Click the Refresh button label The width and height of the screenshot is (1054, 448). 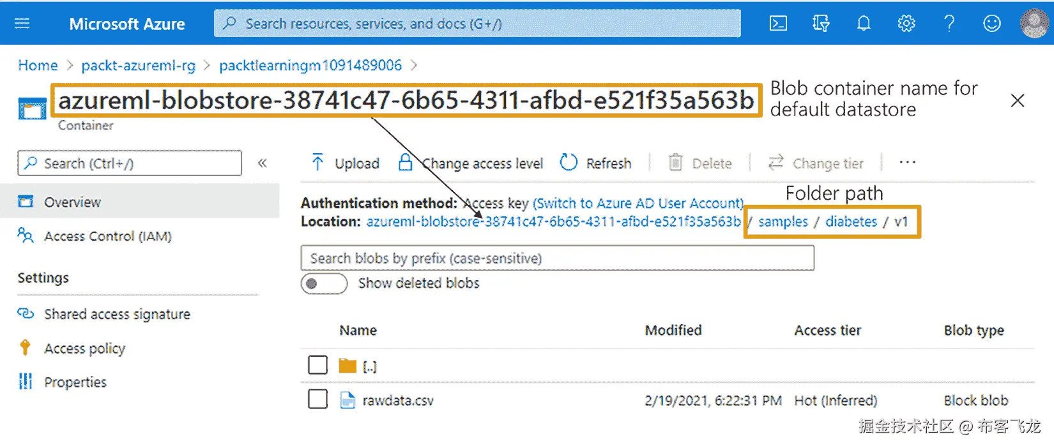tap(608, 163)
